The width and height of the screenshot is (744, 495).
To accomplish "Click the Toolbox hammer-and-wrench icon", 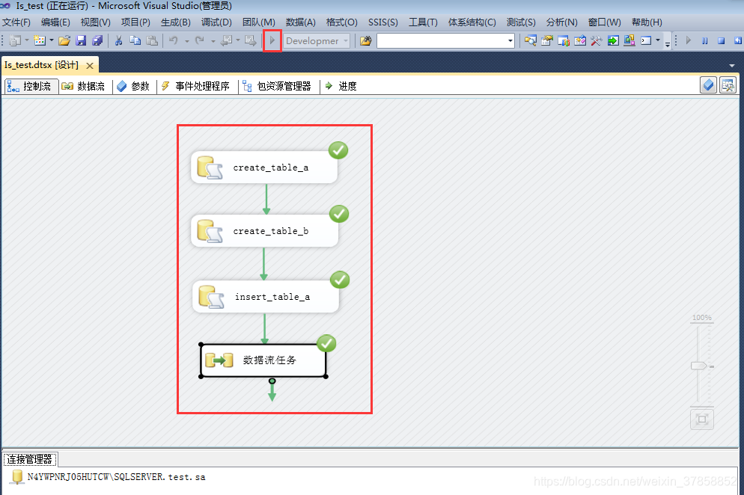I will (x=597, y=41).
